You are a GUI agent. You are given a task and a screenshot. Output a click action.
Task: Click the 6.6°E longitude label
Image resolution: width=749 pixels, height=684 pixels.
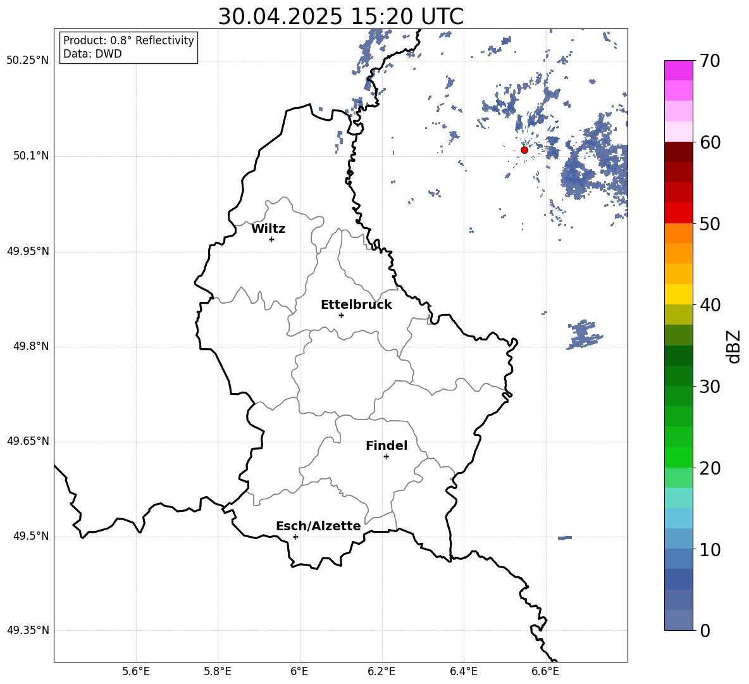[545, 671]
